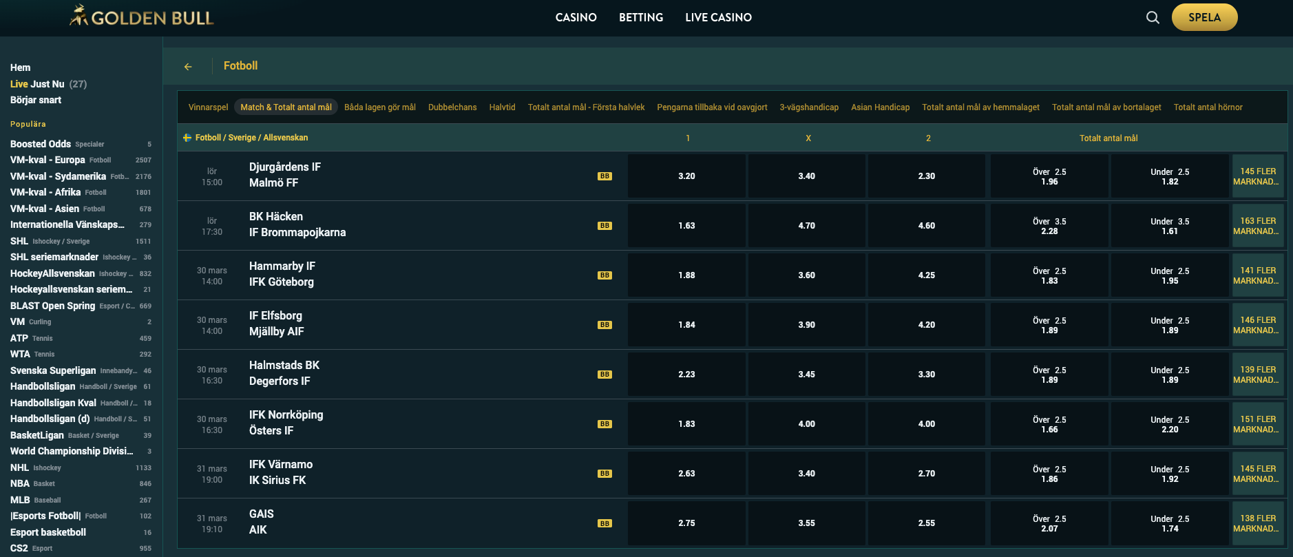Open the CASINO section
Image resolution: width=1293 pixels, height=557 pixels.
[576, 17]
